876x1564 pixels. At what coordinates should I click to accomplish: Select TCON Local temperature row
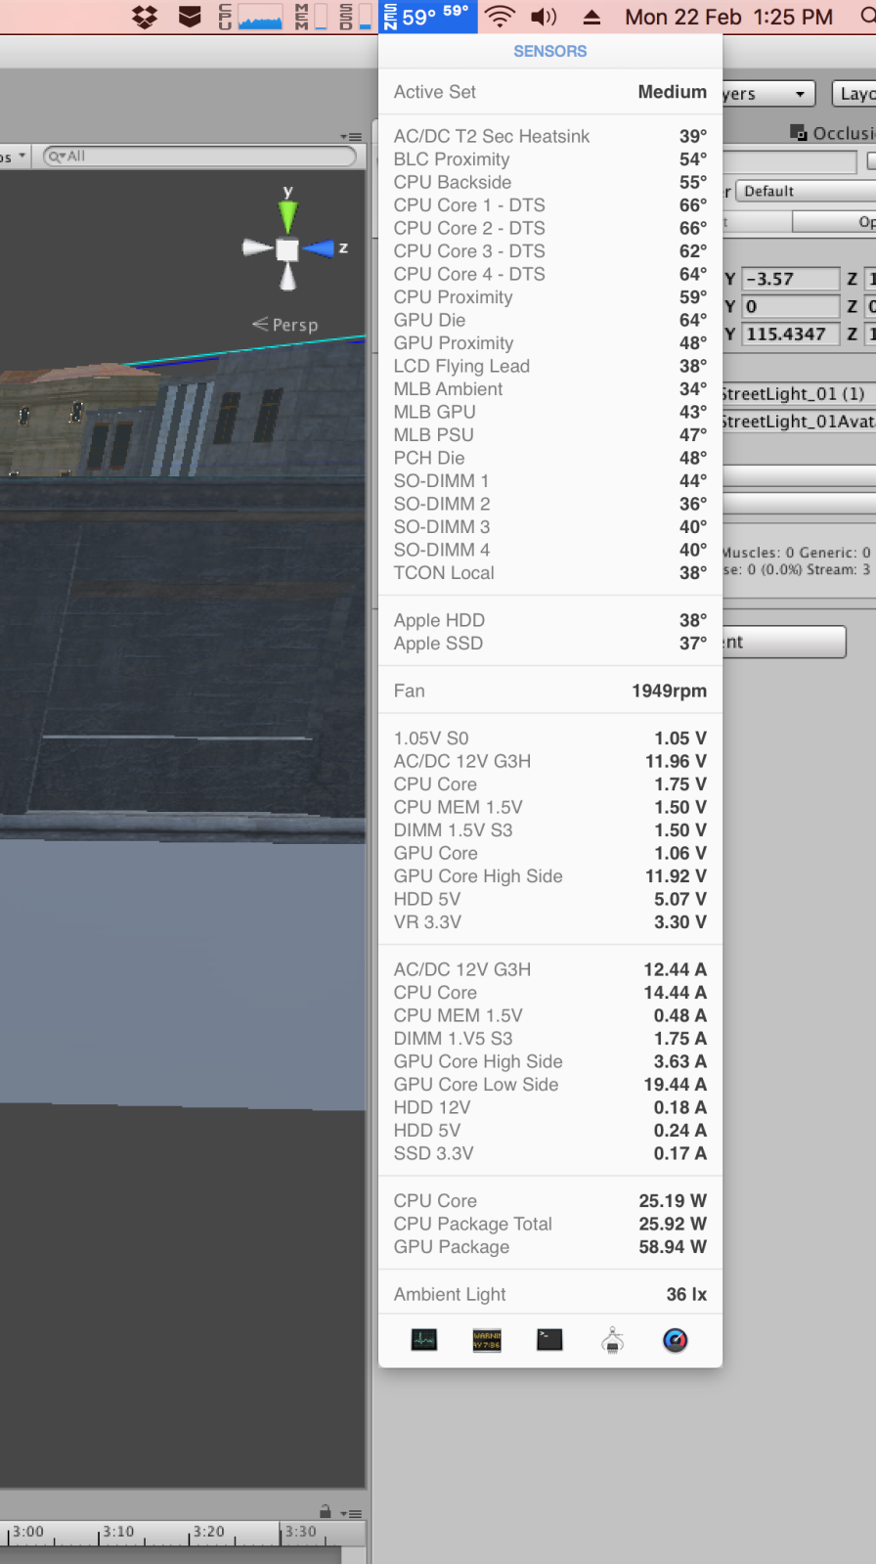pyautogui.click(x=550, y=573)
